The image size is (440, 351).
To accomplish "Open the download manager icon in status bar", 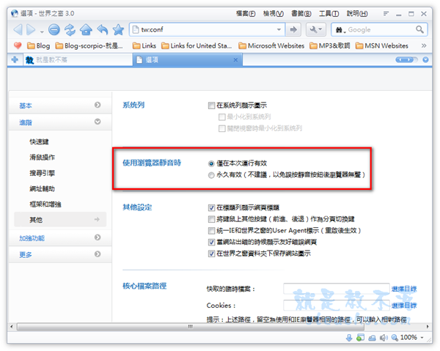I will coord(349,337).
